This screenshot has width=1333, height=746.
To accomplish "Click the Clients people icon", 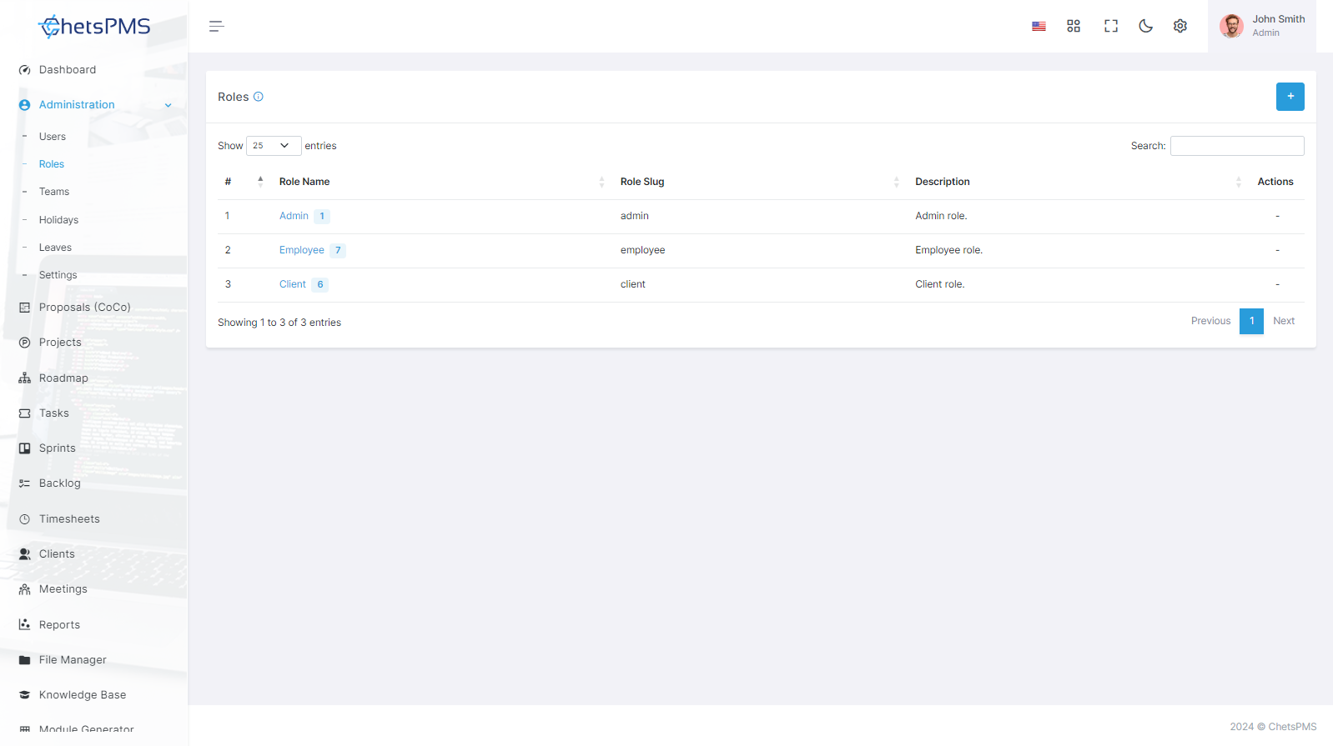I will click(x=25, y=554).
